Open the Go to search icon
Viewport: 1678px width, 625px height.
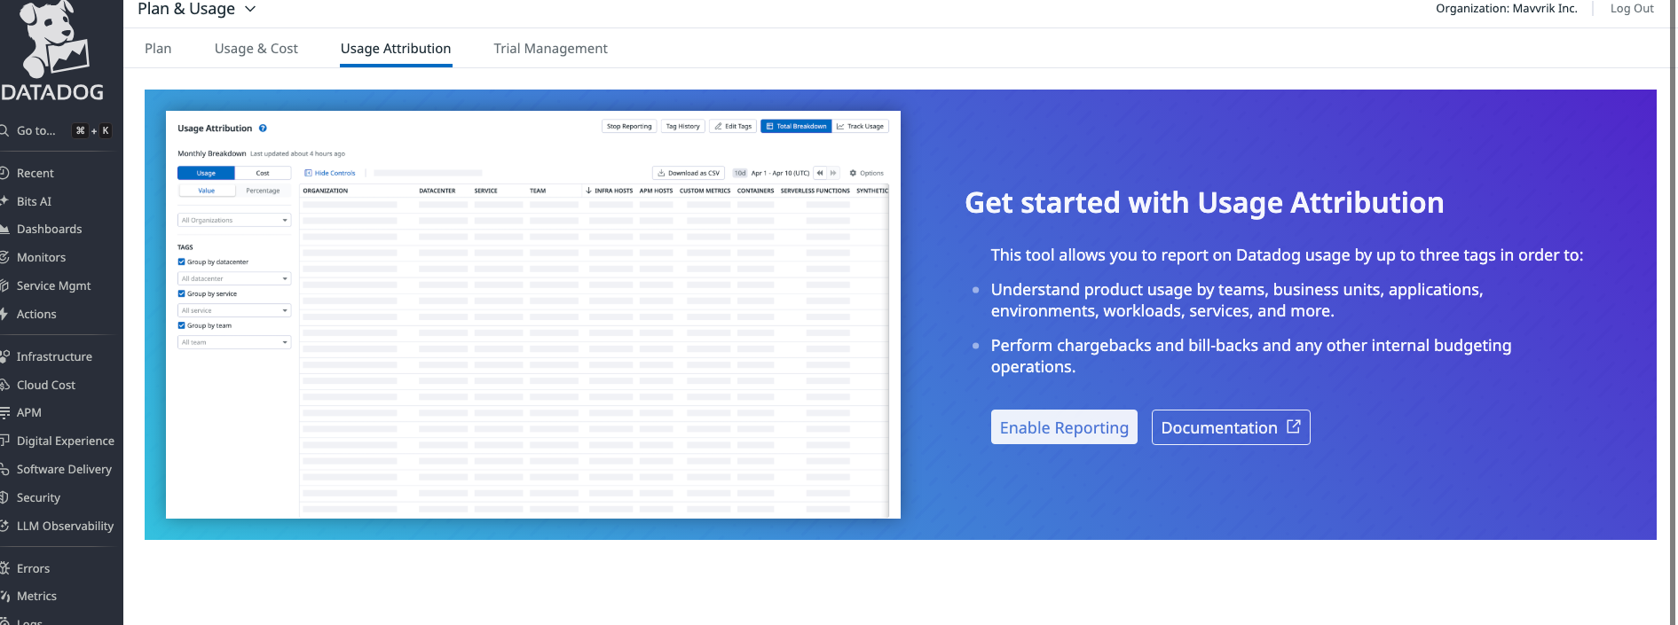coord(4,130)
